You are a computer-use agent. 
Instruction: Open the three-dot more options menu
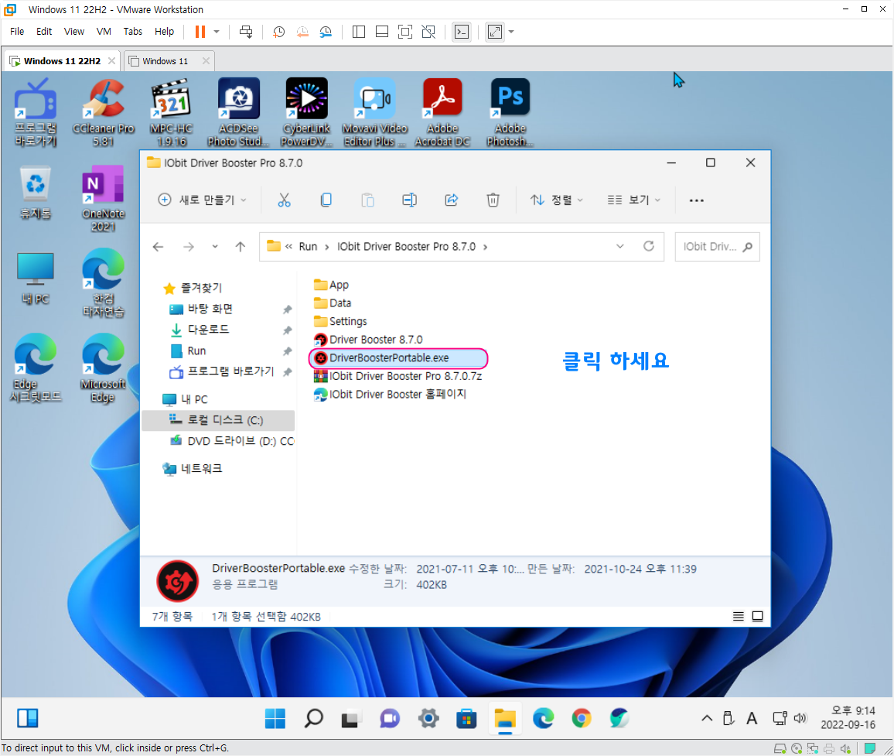696,200
